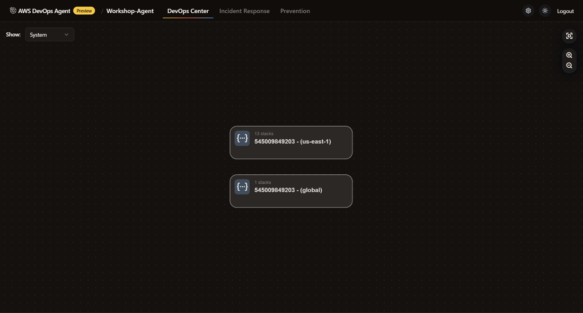The image size is (583, 313).
Task: Open the Show dropdown currently set to System
Action: point(49,34)
